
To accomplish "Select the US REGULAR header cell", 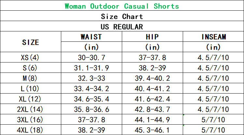I will [x=122, y=27].
